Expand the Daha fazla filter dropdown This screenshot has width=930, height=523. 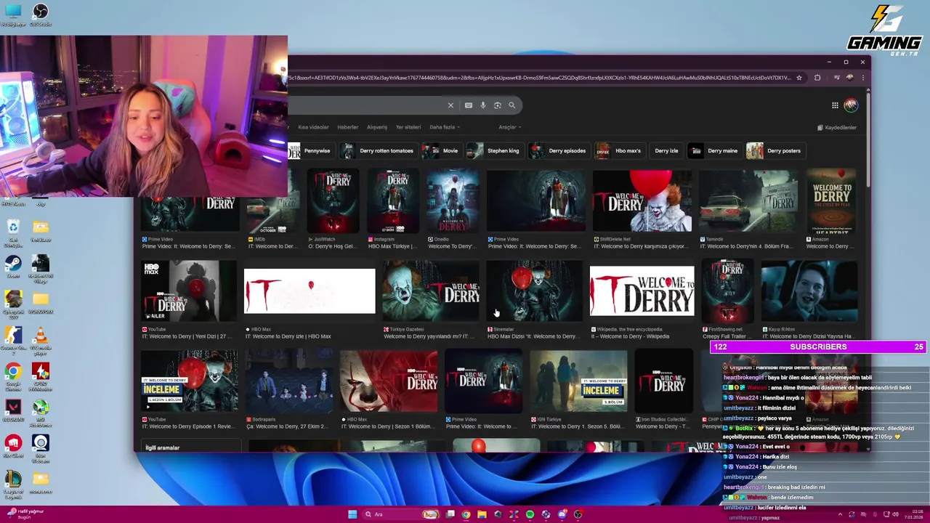click(445, 127)
